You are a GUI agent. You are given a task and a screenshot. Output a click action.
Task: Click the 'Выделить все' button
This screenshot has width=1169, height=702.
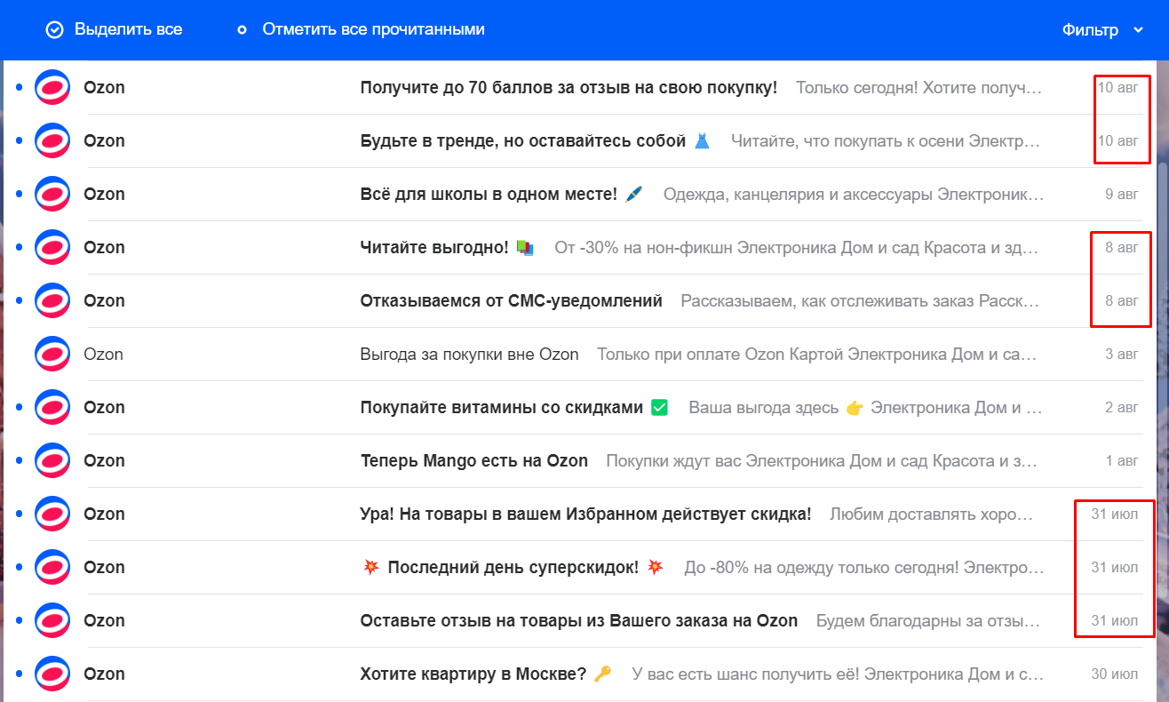click(x=115, y=29)
